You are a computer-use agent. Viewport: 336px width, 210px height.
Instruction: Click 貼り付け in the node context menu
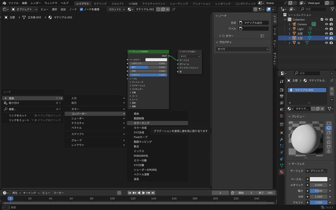coord(32,103)
